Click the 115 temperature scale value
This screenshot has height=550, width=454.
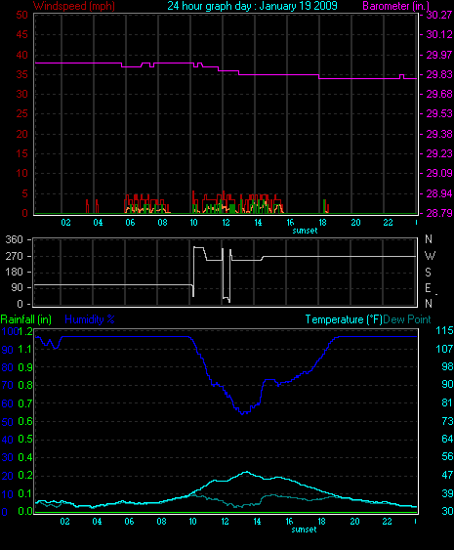444,330
